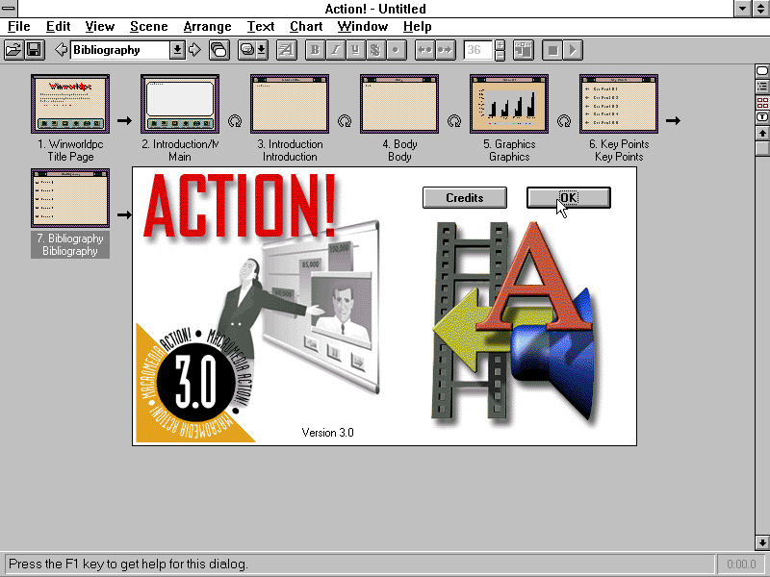
Task: Open the object list dropdown arrow
Action: click(x=262, y=50)
